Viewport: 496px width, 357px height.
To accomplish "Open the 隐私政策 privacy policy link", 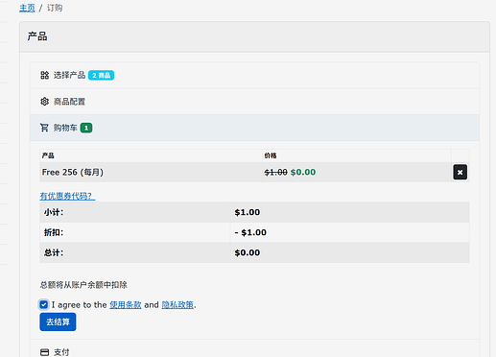I will click(x=177, y=305).
